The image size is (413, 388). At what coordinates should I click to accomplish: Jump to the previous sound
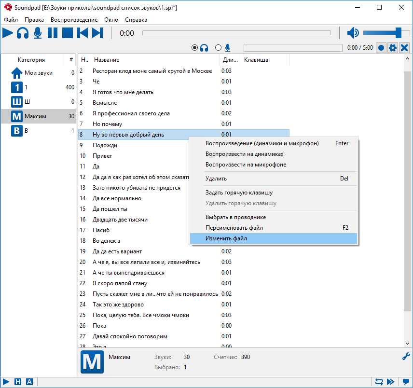tap(83, 33)
